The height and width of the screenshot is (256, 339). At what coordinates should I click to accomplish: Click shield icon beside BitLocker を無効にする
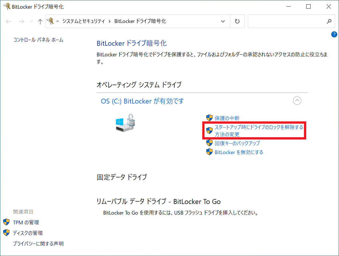click(x=209, y=152)
